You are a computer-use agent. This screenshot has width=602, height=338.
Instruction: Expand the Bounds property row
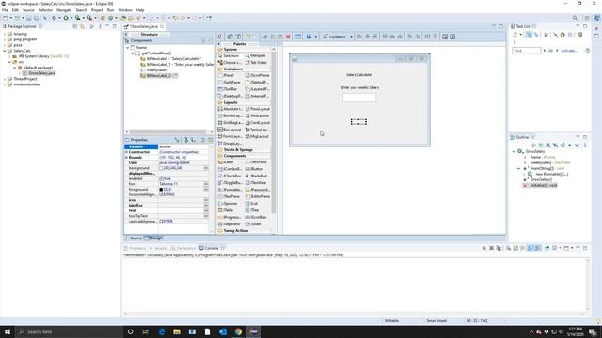(x=126, y=158)
